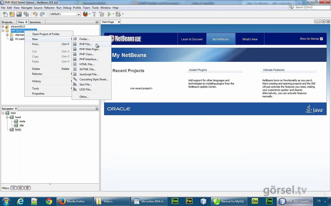Click the New File toolbar icon
This screenshot has width=331, height=206.
point(5,14)
